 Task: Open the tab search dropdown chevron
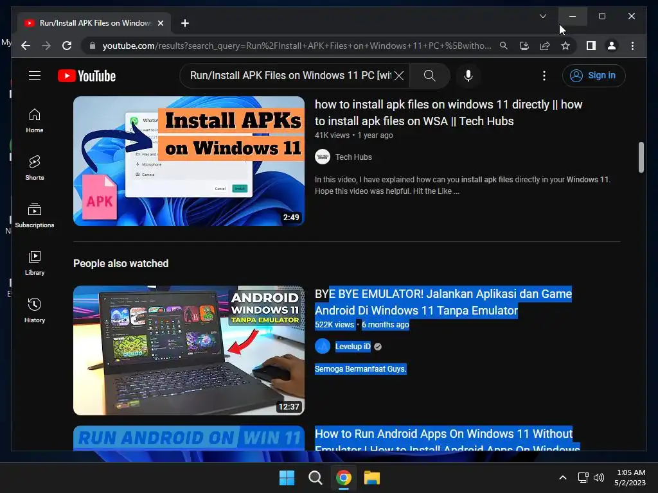(x=542, y=16)
